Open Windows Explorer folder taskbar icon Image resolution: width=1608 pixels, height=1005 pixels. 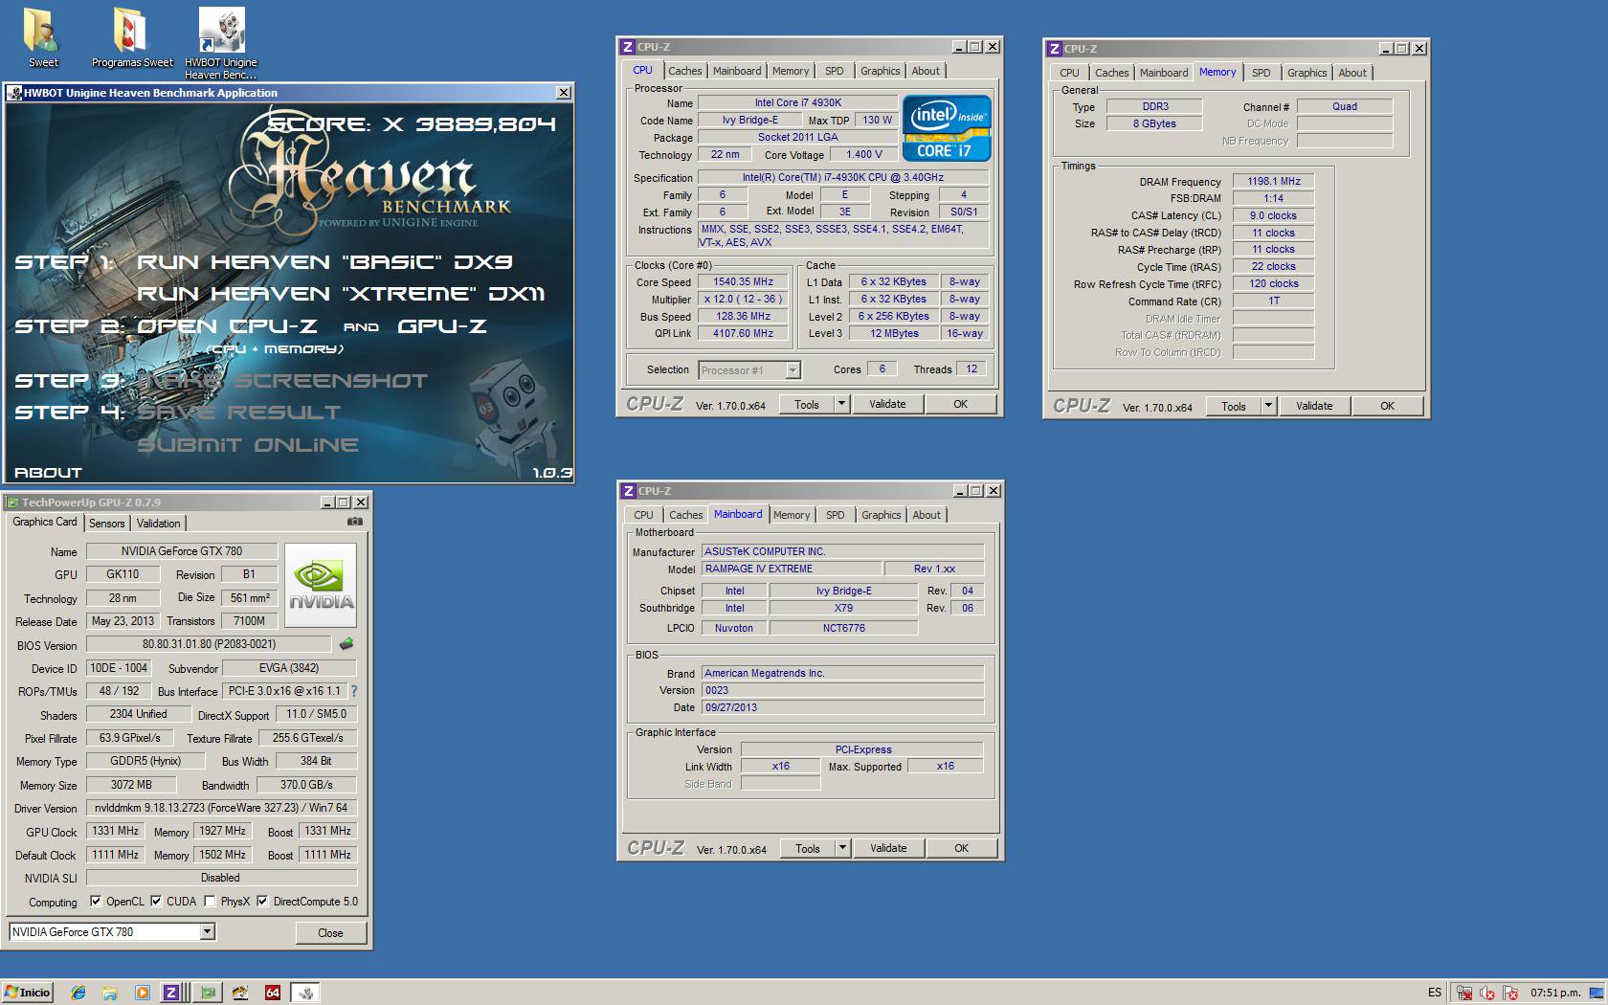coord(110,993)
